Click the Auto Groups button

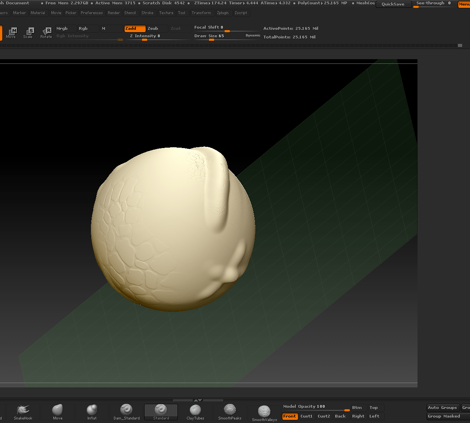click(443, 408)
